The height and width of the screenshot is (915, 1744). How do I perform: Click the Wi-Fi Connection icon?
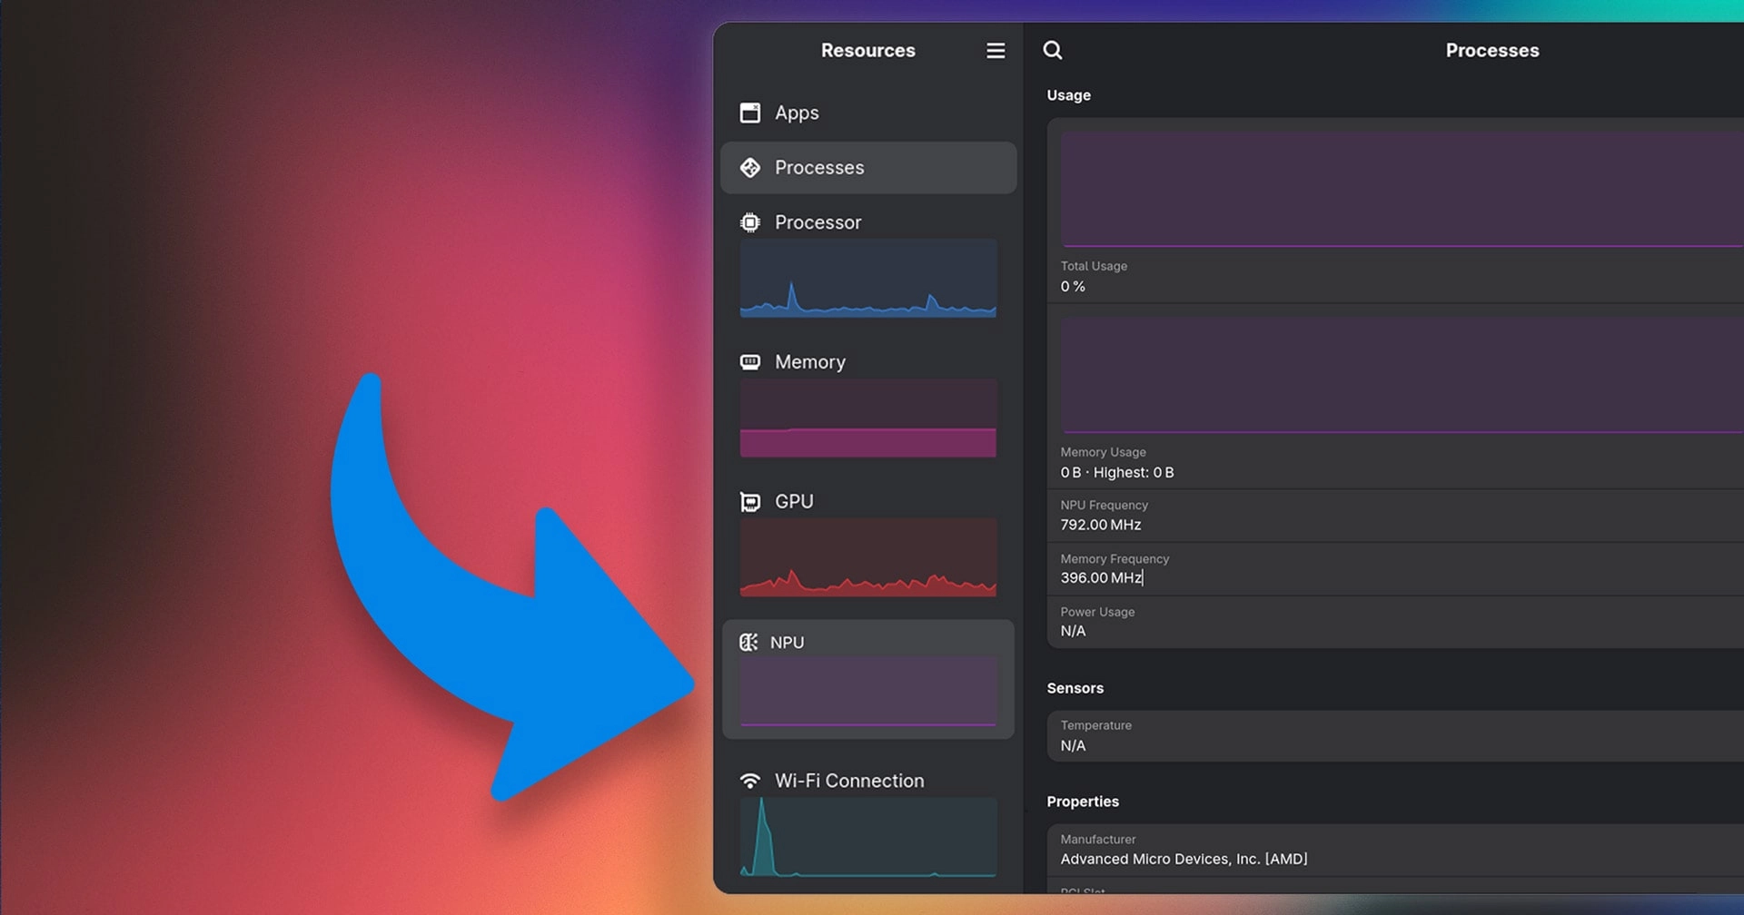(750, 780)
